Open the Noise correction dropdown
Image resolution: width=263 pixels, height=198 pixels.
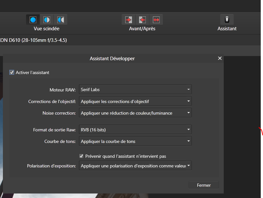pyautogui.click(x=135, y=113)
